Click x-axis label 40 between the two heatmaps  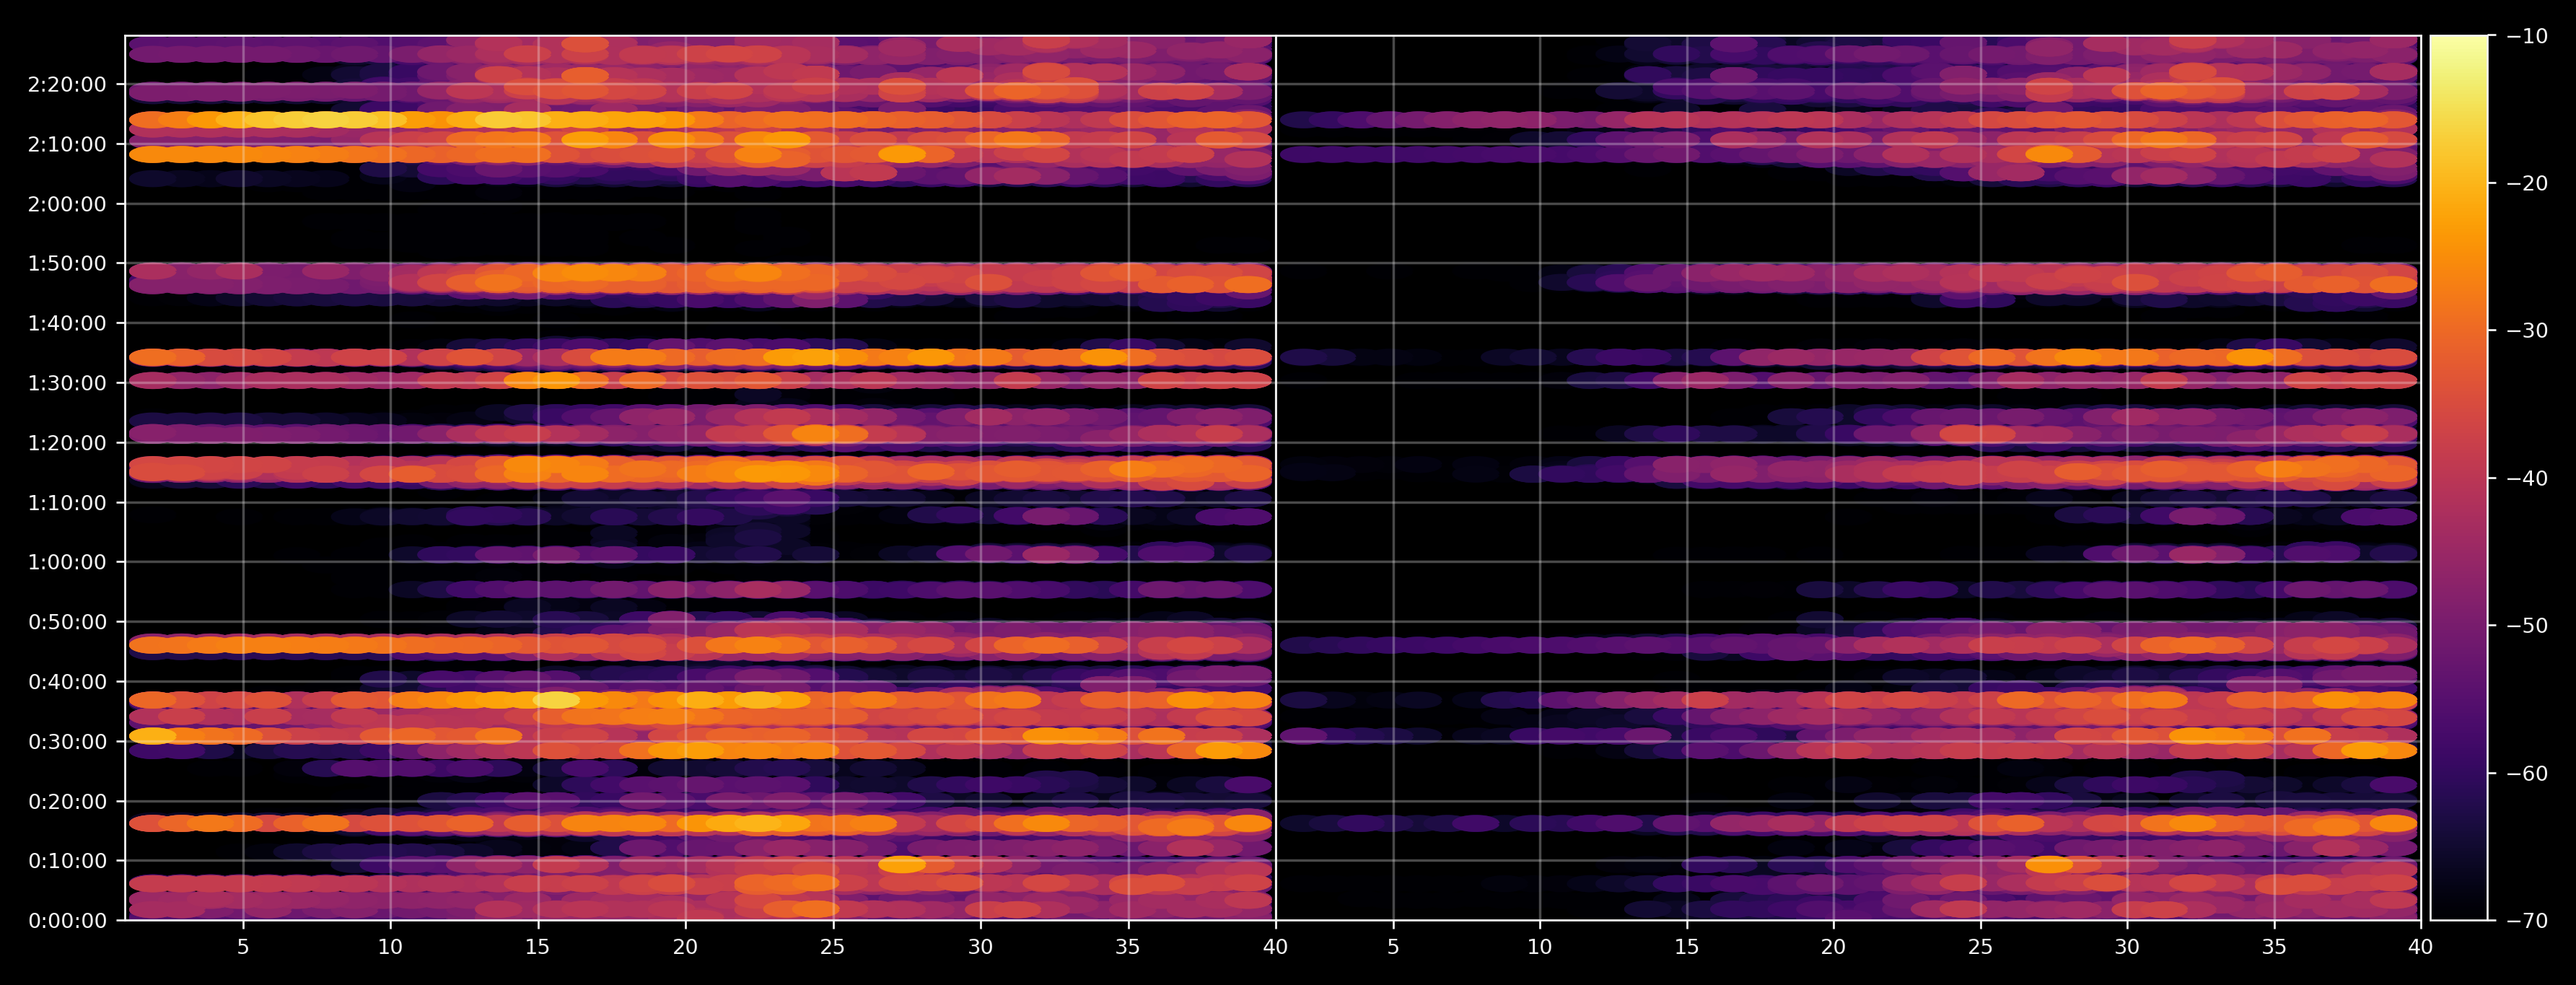(1275, 947)
